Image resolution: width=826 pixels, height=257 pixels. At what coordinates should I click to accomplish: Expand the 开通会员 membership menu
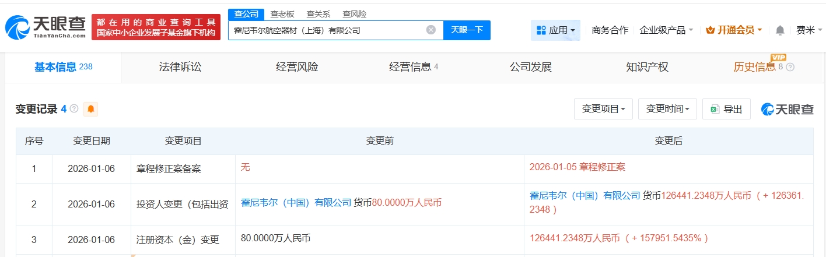pos(734,30)
